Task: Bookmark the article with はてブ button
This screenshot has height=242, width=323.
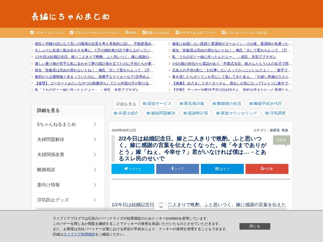Action: coord(222,169)
